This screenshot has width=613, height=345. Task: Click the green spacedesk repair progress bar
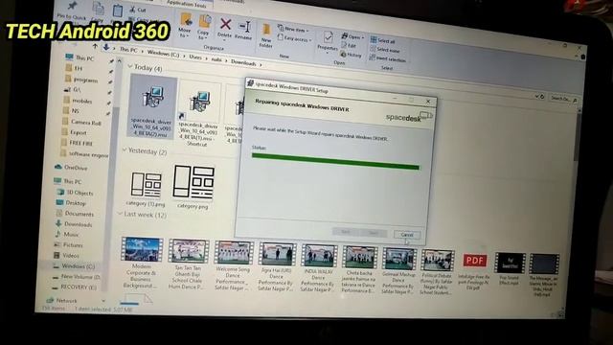coord(335,161)
